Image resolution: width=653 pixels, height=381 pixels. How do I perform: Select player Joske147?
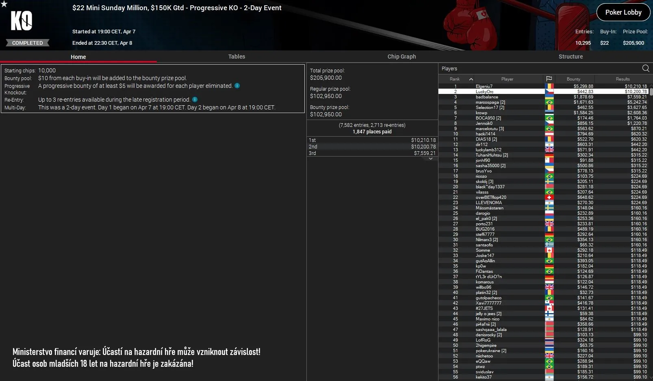544,255
